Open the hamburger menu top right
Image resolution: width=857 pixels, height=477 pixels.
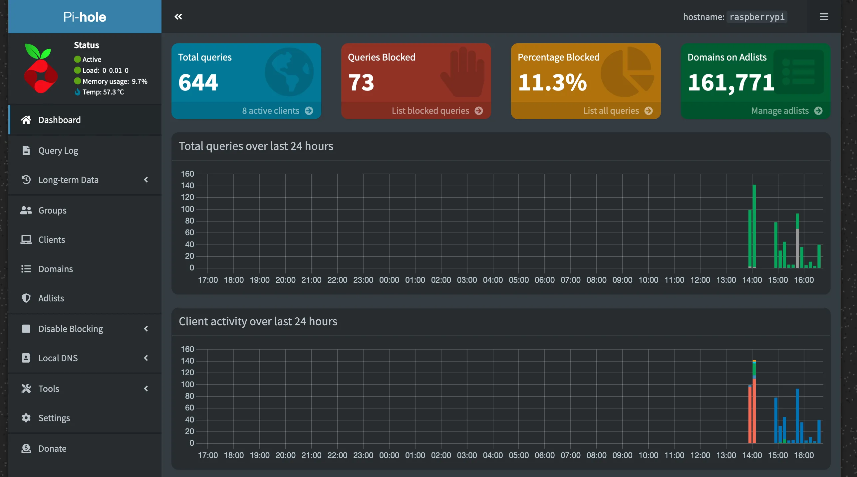pyautogui.click(x=824, y=16)
